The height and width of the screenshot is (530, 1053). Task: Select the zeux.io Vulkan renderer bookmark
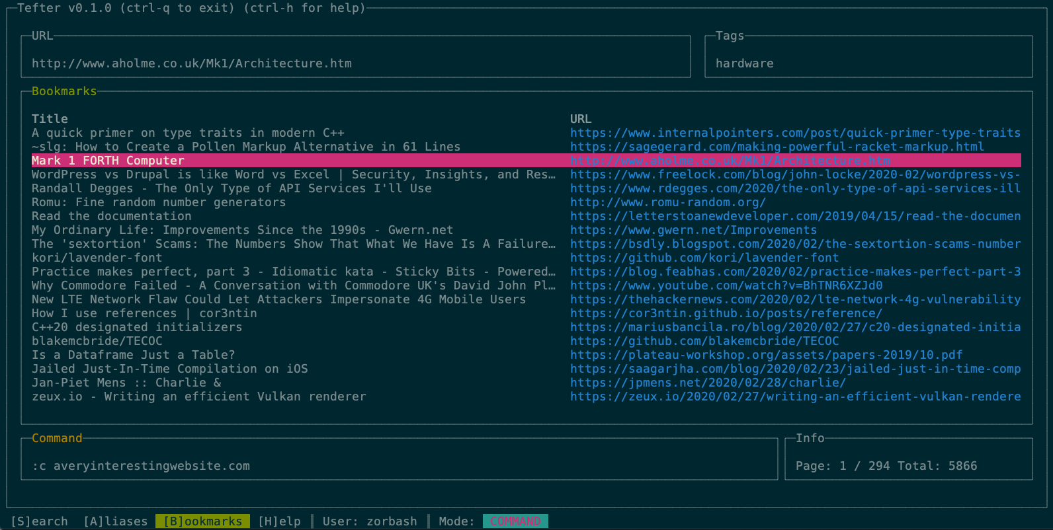pos(199,397)
